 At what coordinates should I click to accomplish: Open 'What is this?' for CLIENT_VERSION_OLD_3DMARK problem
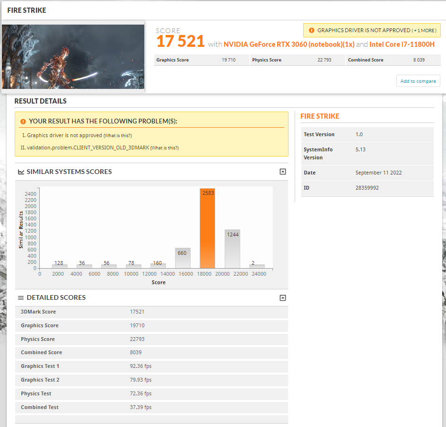(x=165, y=148)
